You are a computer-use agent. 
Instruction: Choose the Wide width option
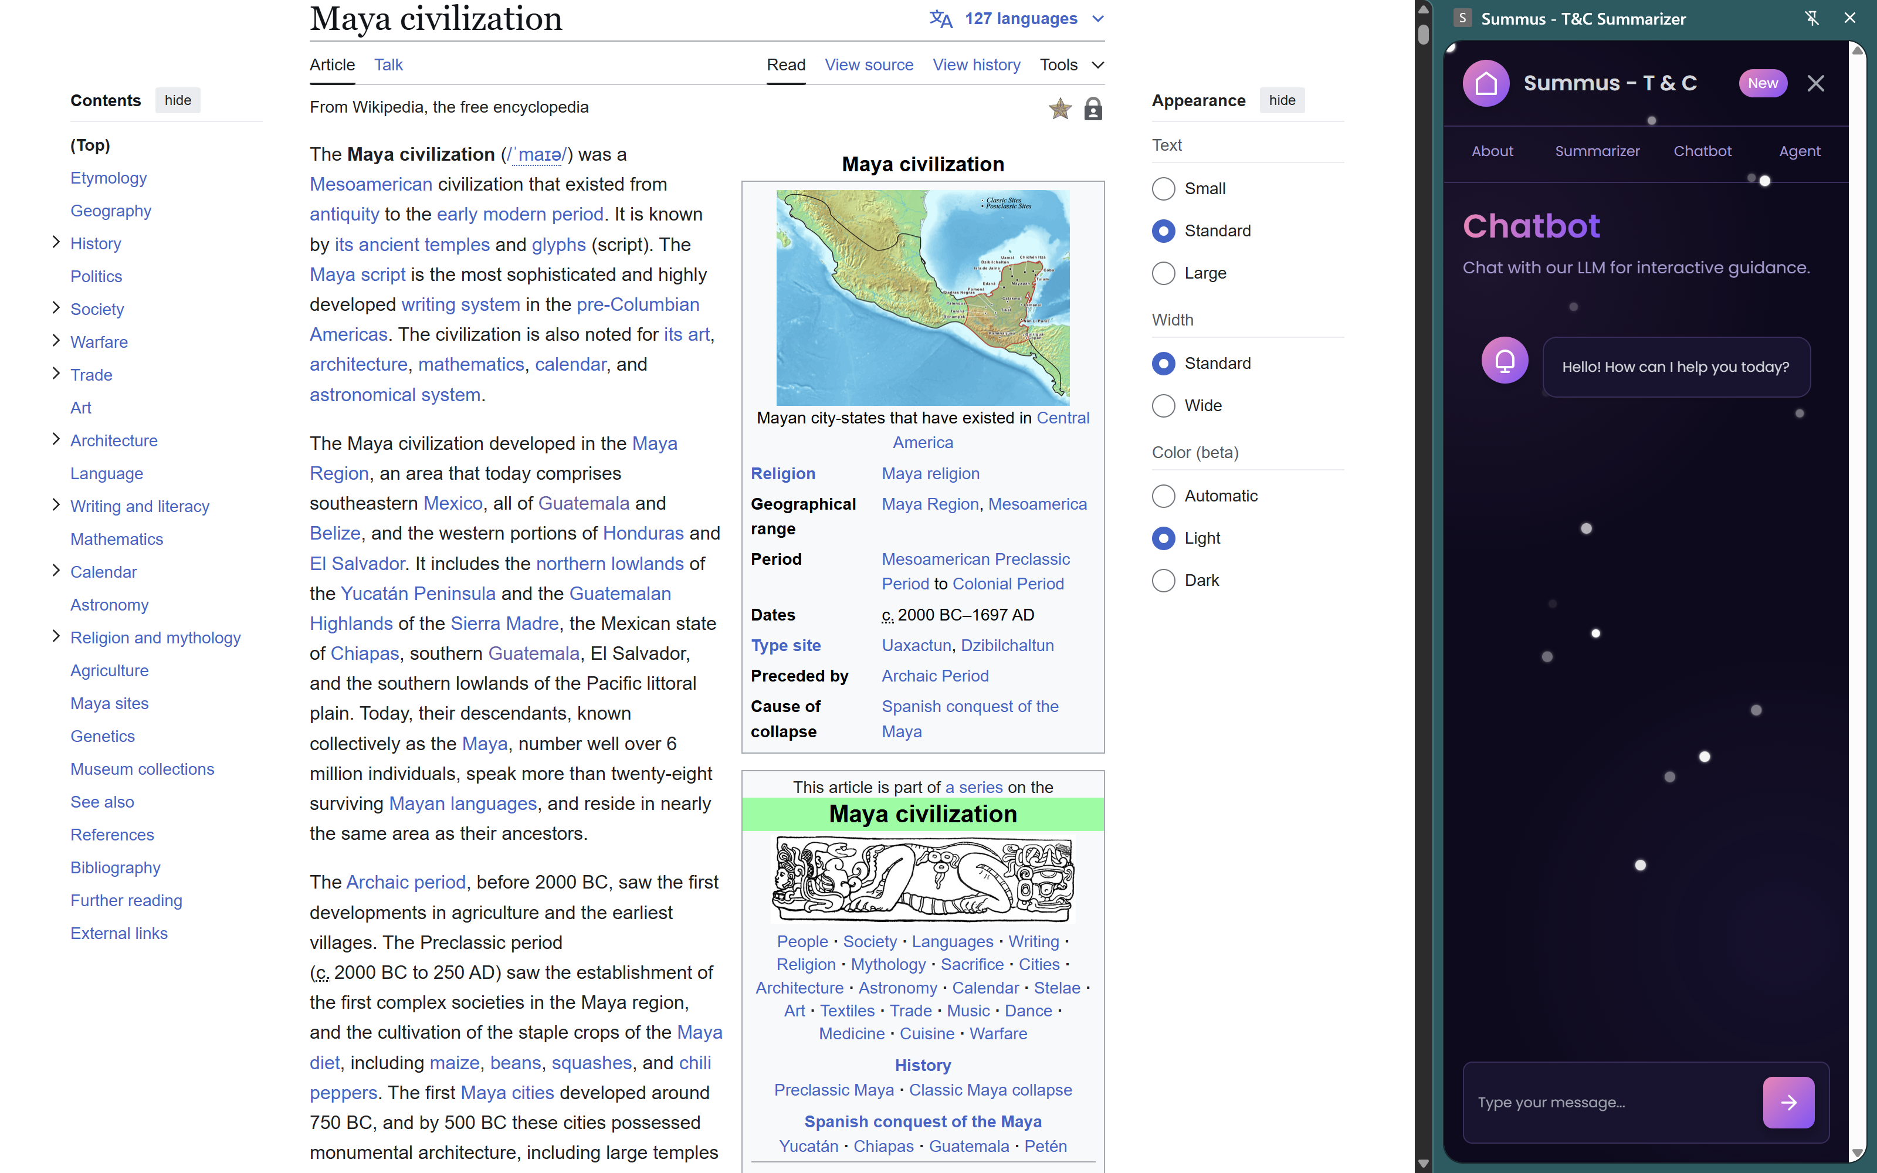1163,406
